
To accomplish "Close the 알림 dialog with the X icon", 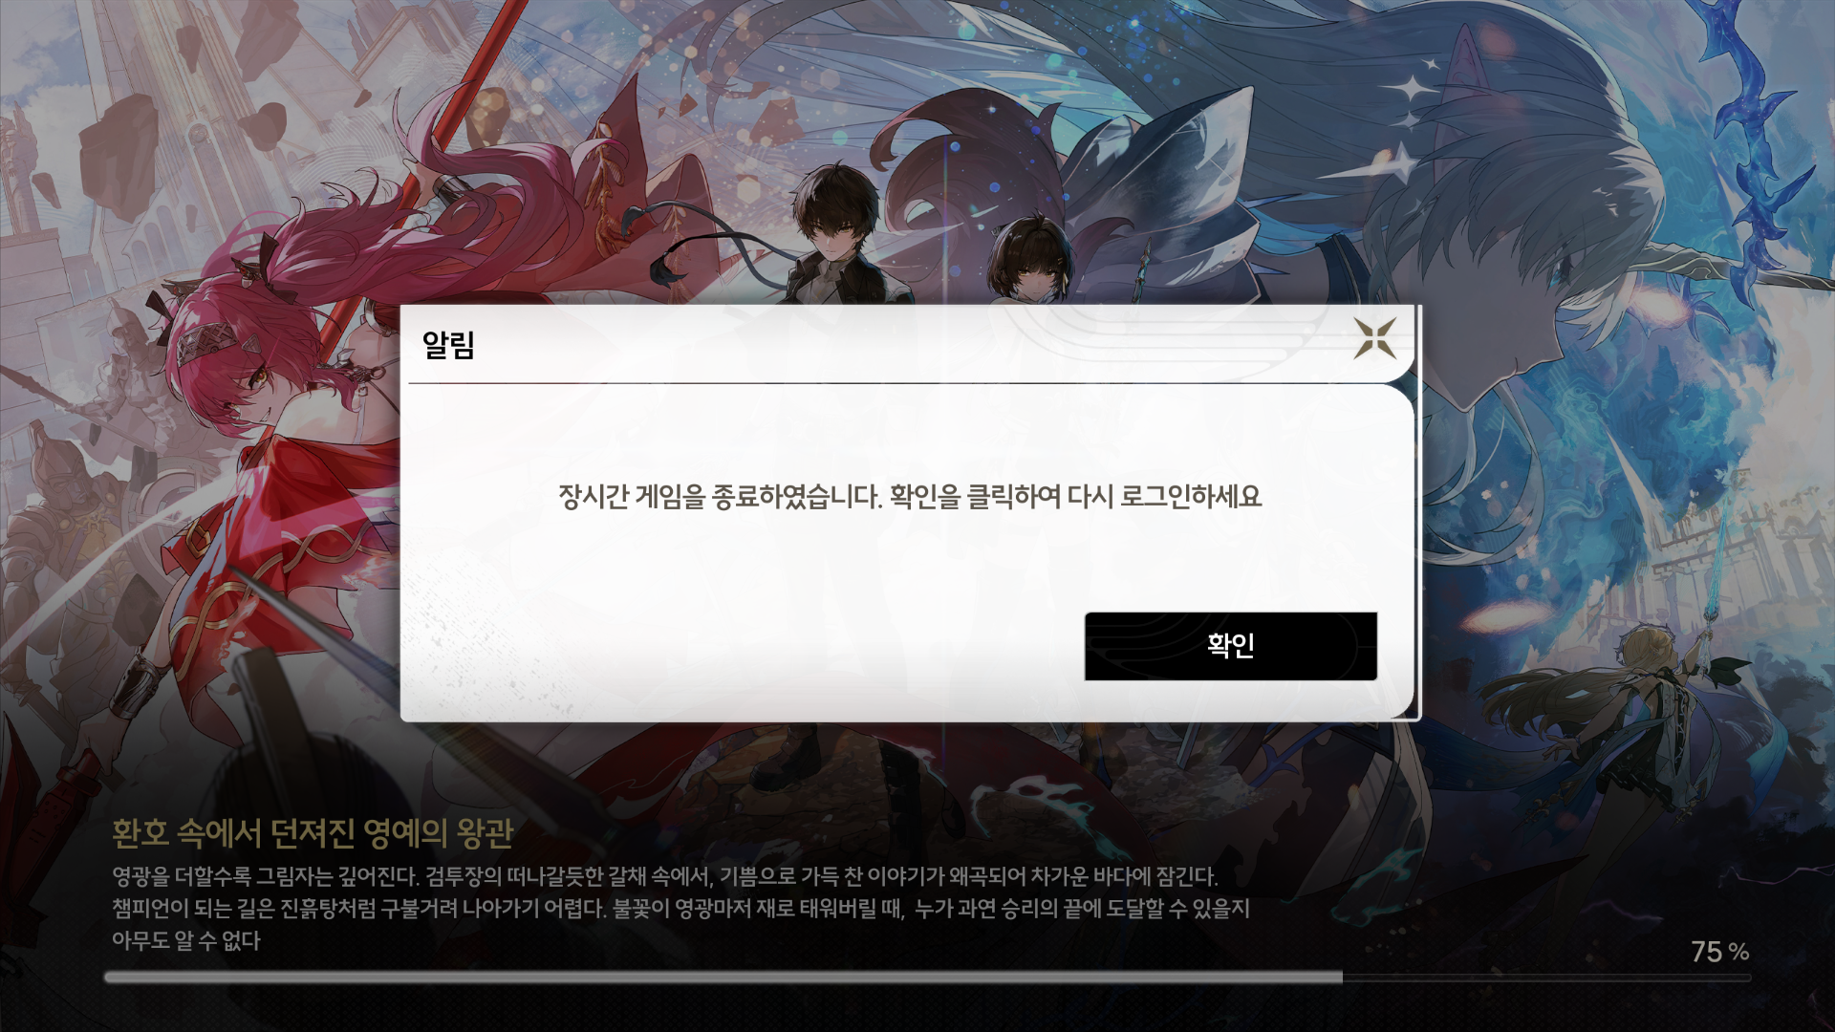I will click(1375, 338).
